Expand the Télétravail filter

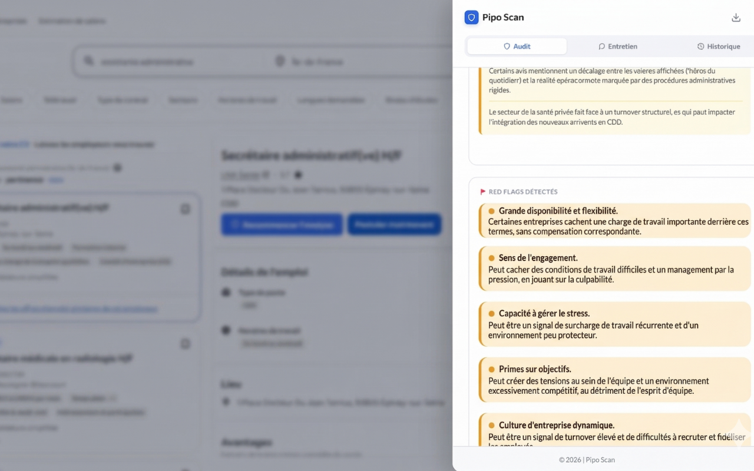pyautogui.click(x=59, y=100)
